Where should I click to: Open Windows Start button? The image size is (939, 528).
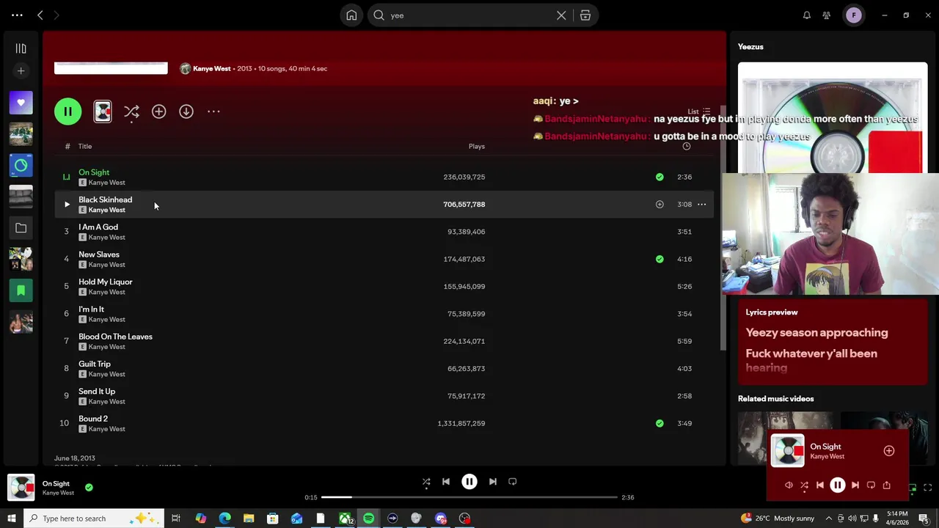click(x=11, y=518)
